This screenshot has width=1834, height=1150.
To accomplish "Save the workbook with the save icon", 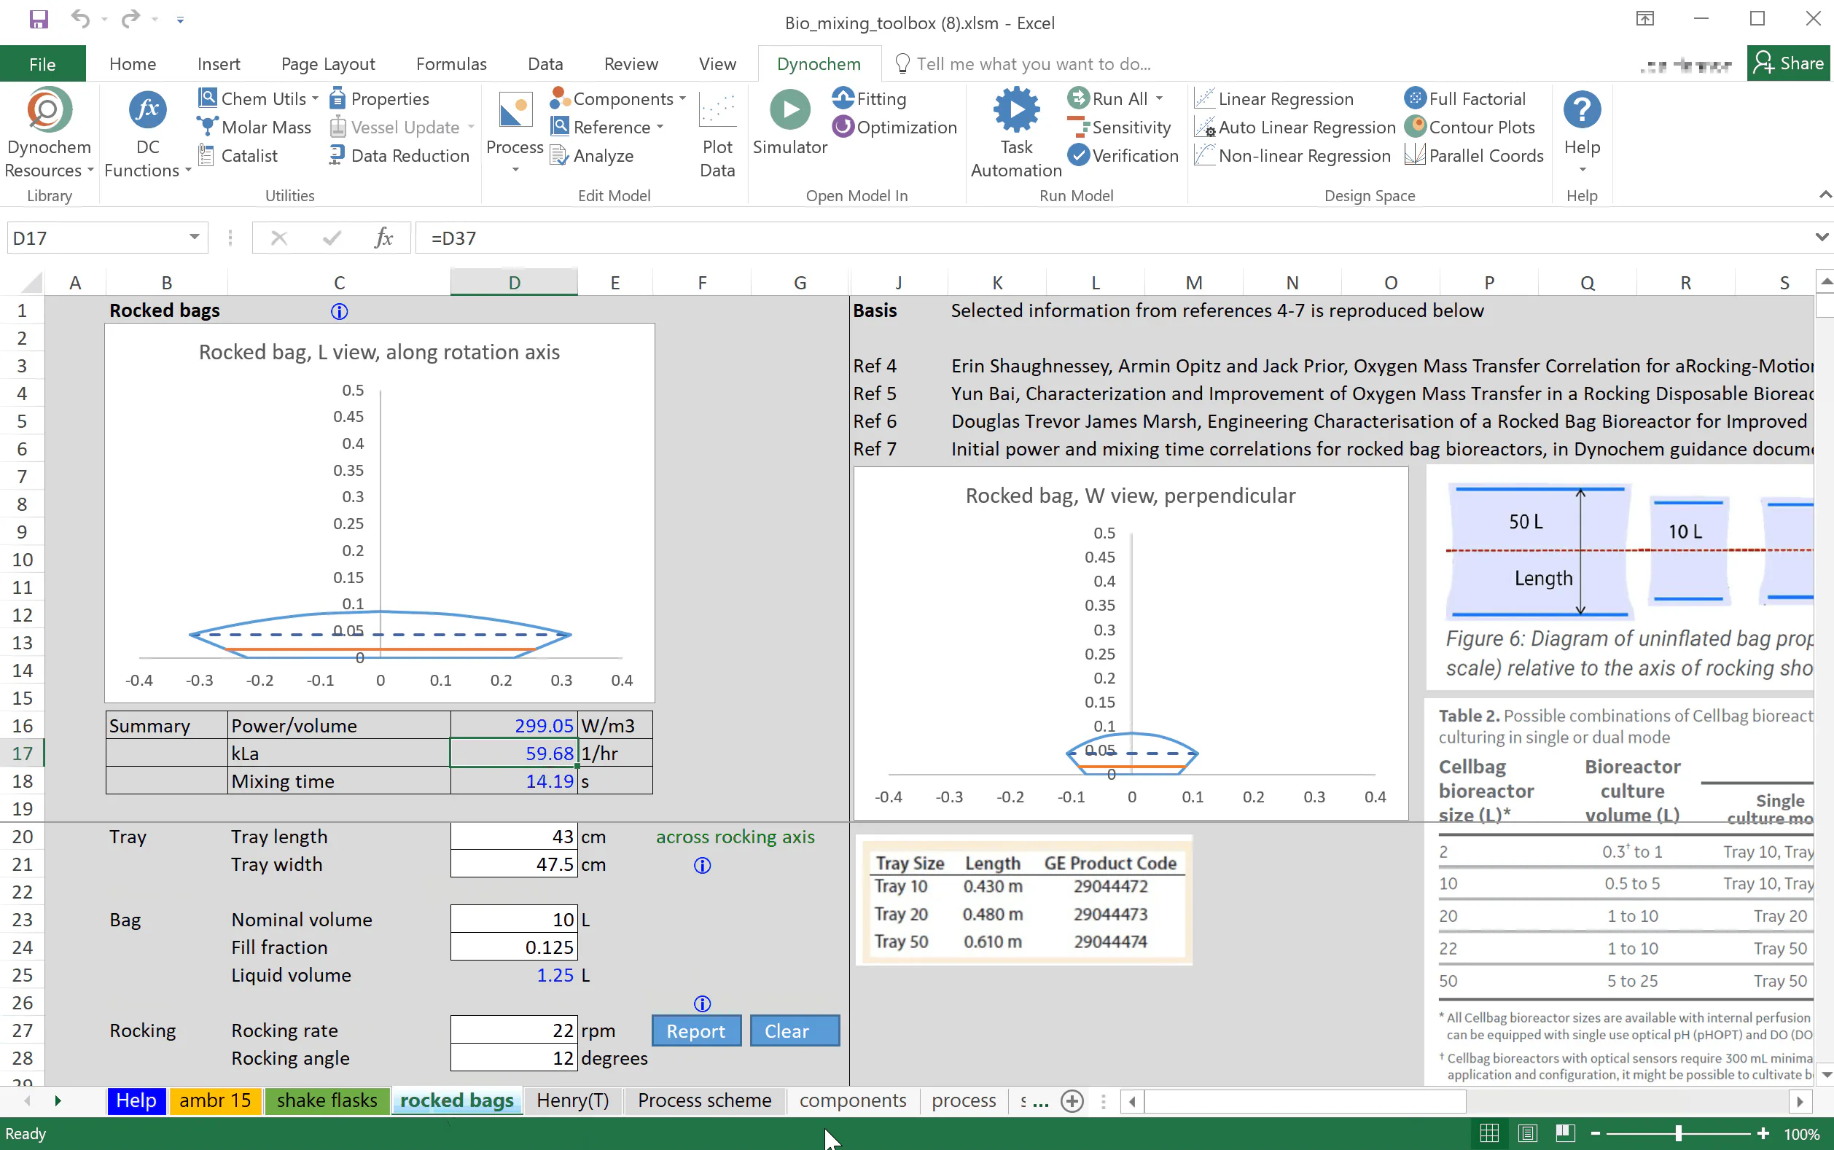I will click(39, 19).
